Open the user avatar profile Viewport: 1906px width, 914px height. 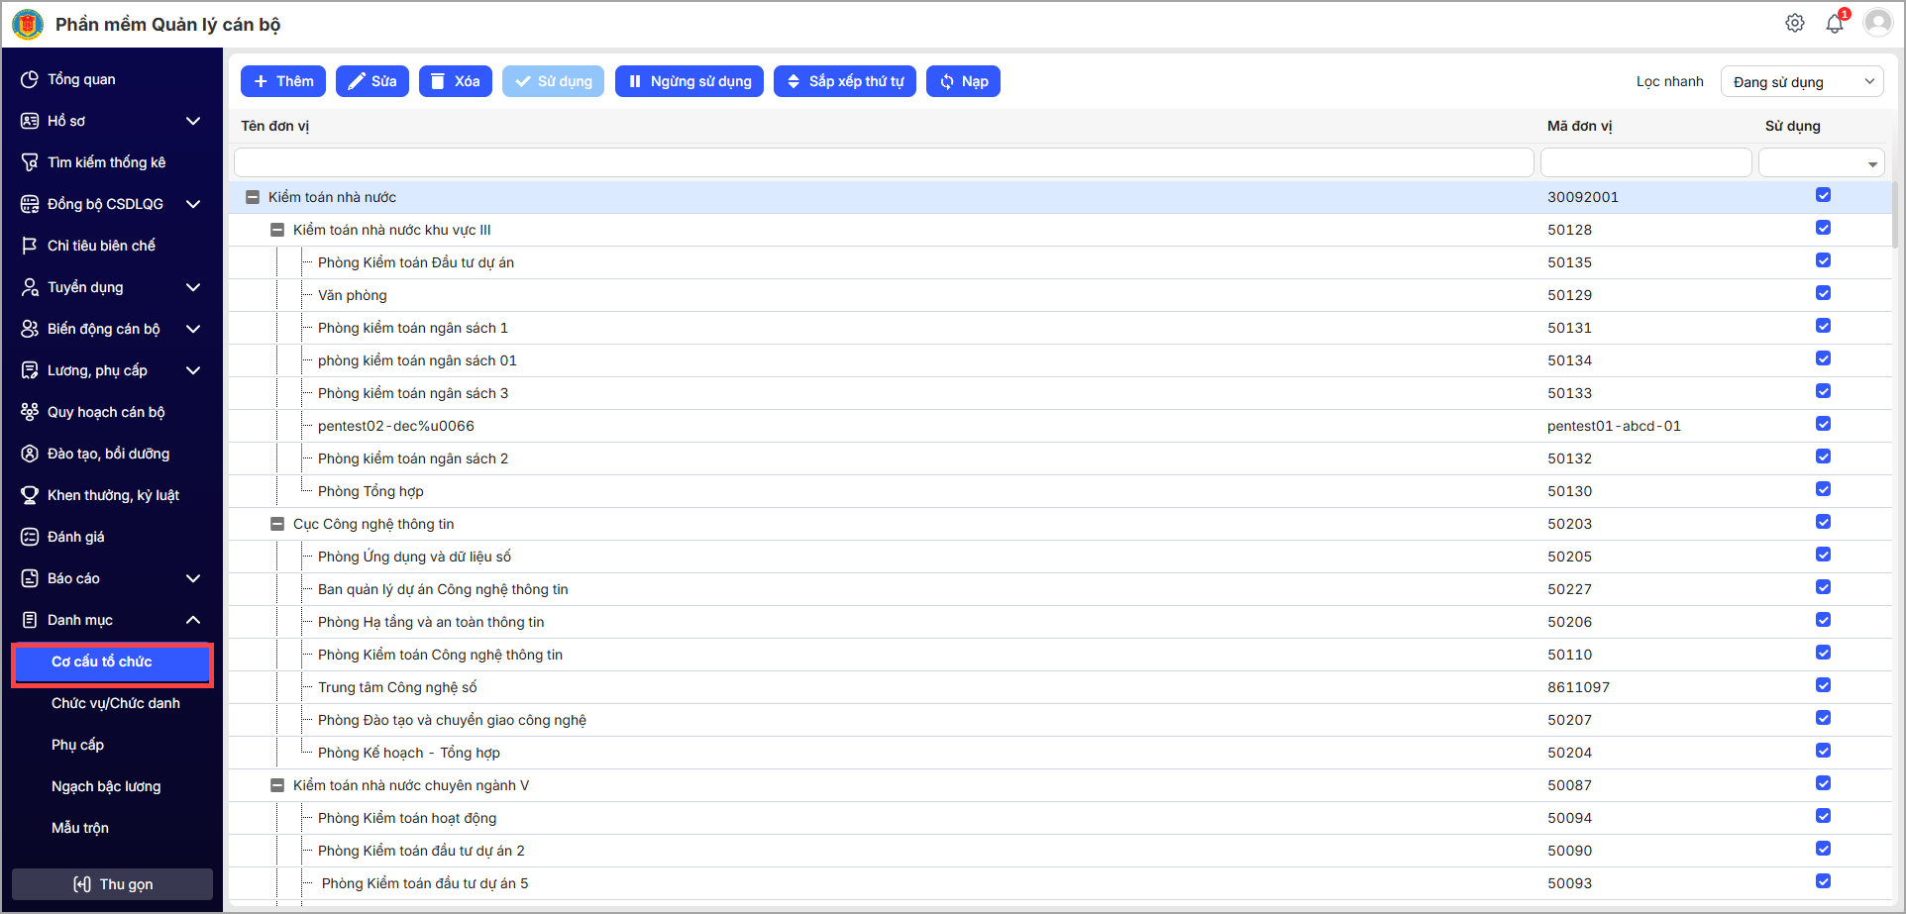coord(1877,23)
